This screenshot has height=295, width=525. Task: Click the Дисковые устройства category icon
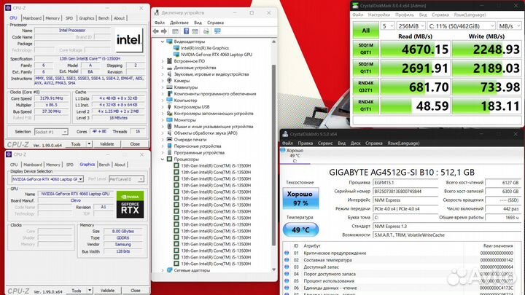point(169,68)
